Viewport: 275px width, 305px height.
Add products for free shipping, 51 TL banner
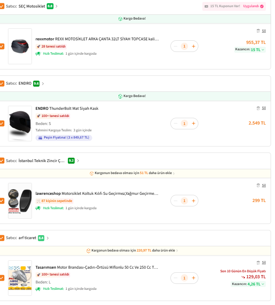[132, 173]
